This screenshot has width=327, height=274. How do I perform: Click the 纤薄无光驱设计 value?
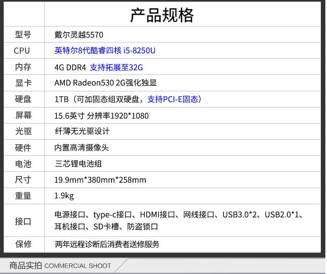[82, 131]
